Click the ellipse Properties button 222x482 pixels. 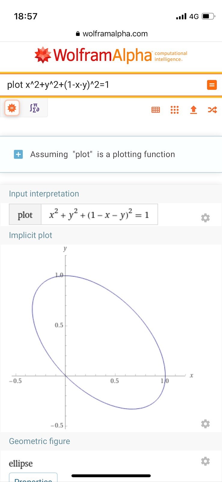click(33, 478)
